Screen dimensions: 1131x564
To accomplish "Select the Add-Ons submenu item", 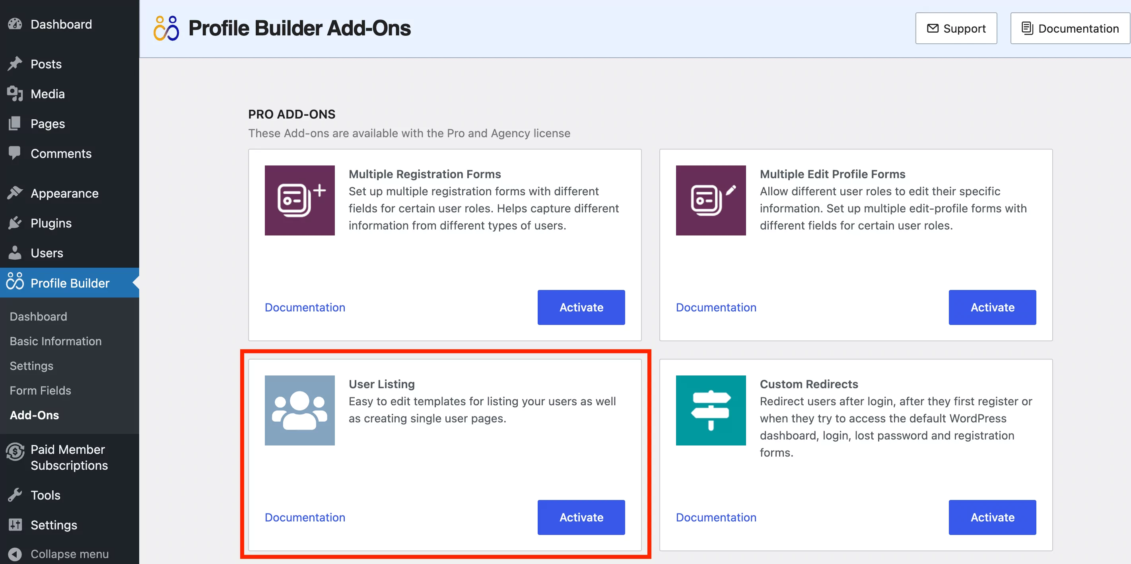I will click(x=34, y=415).
